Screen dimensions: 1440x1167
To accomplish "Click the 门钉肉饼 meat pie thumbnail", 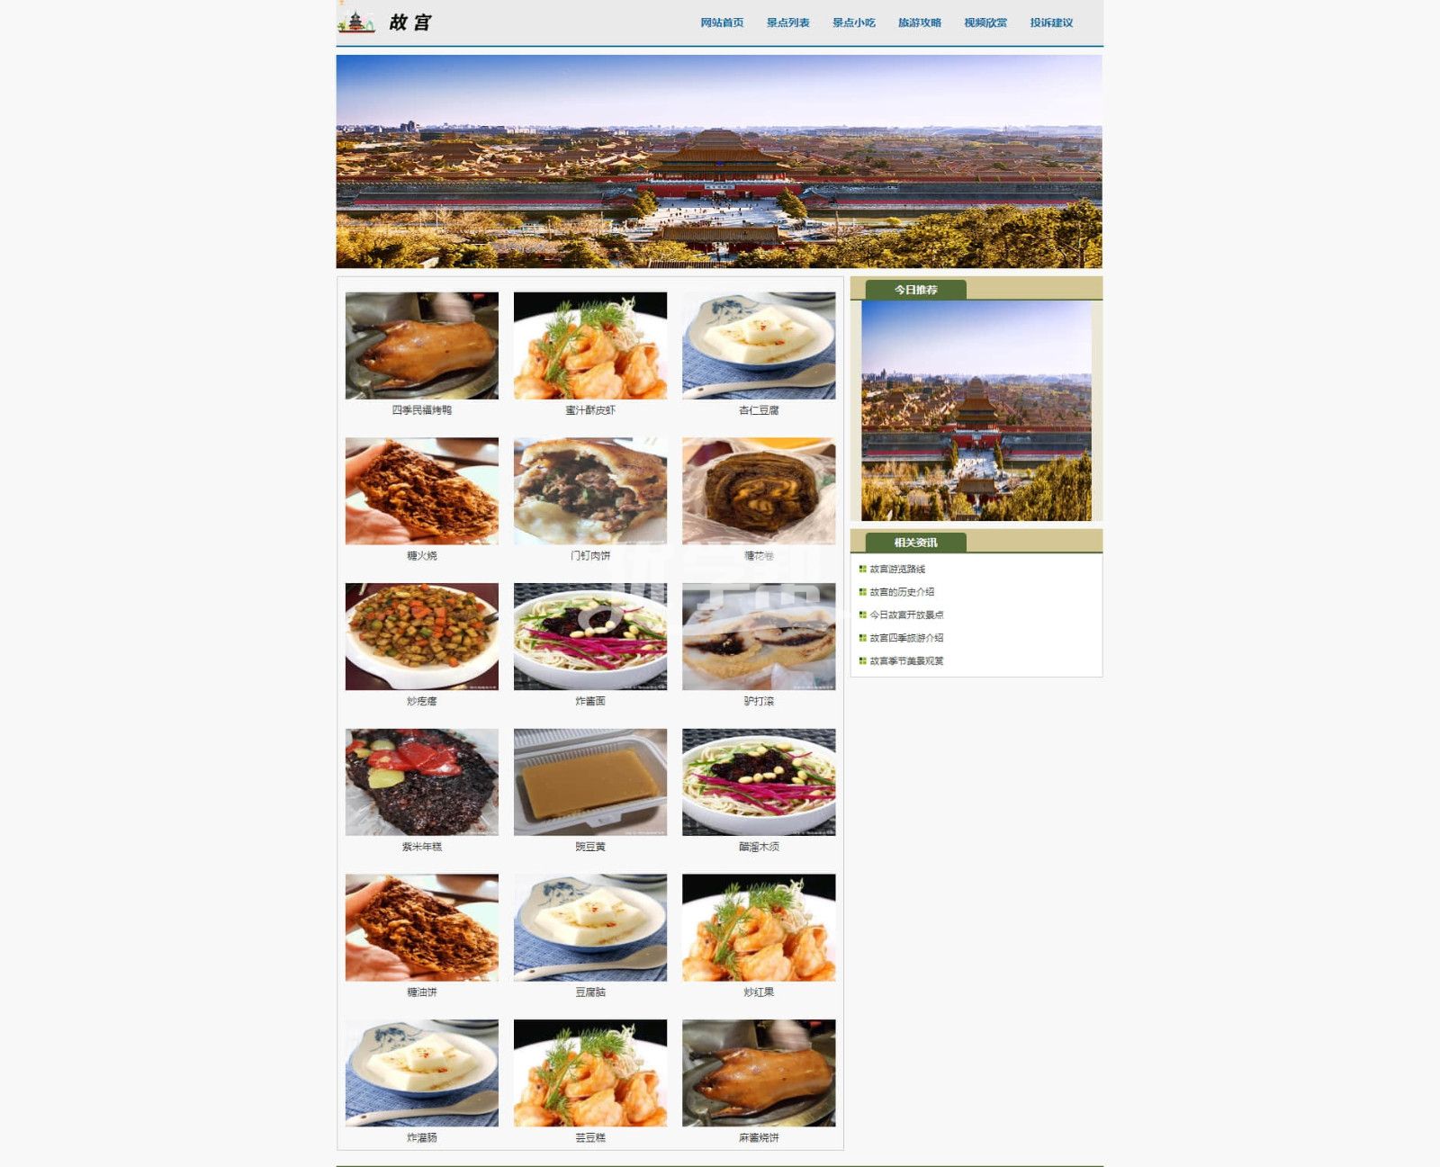I will 590,491.
